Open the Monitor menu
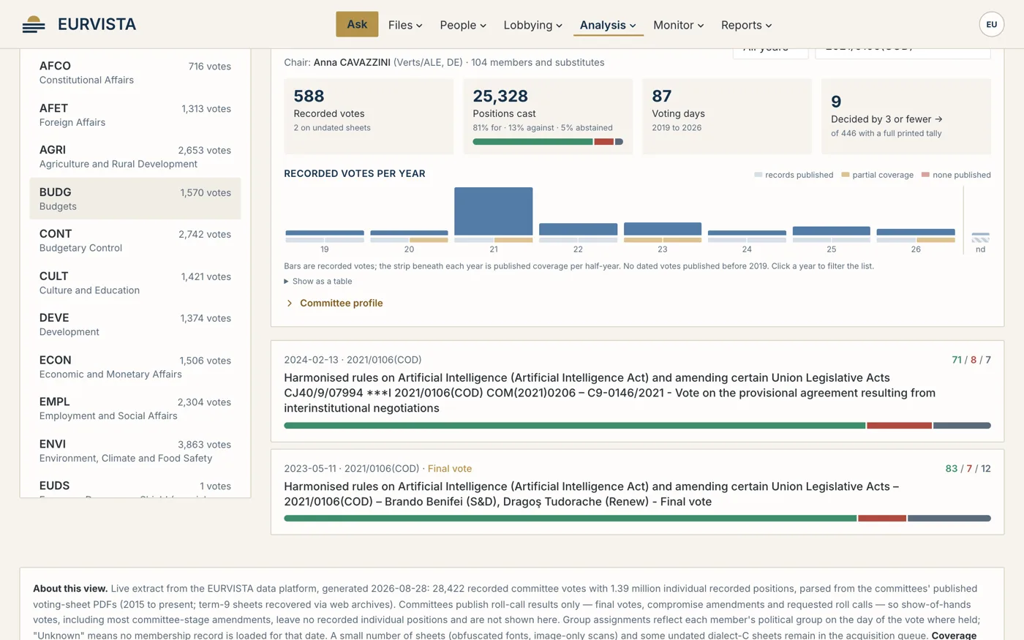The height and width of the screenshot is (640, 1024). (678, 25)
